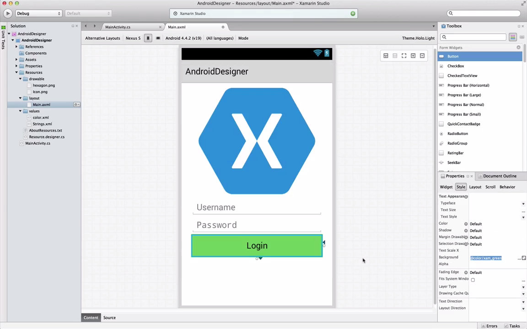Close the MainActivity.cs tab
Screen dimensions: 527x329
(x=160, y=27)
